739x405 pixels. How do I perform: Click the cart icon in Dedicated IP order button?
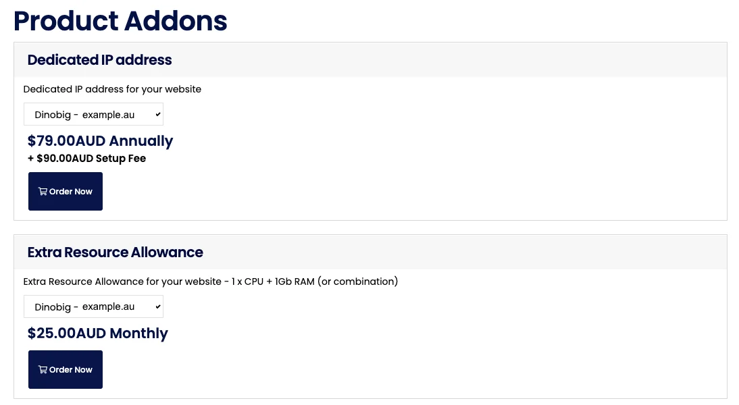point(43,192)
